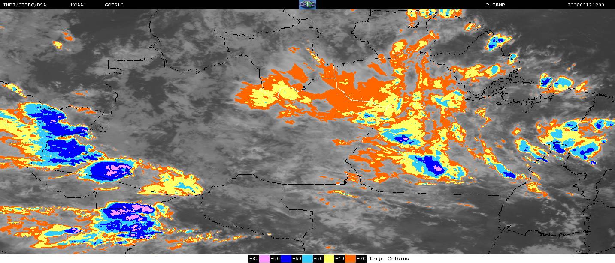Click the GOES10 satellite label
This screenshot has width=615, height=263.
(x=114, y=5)
